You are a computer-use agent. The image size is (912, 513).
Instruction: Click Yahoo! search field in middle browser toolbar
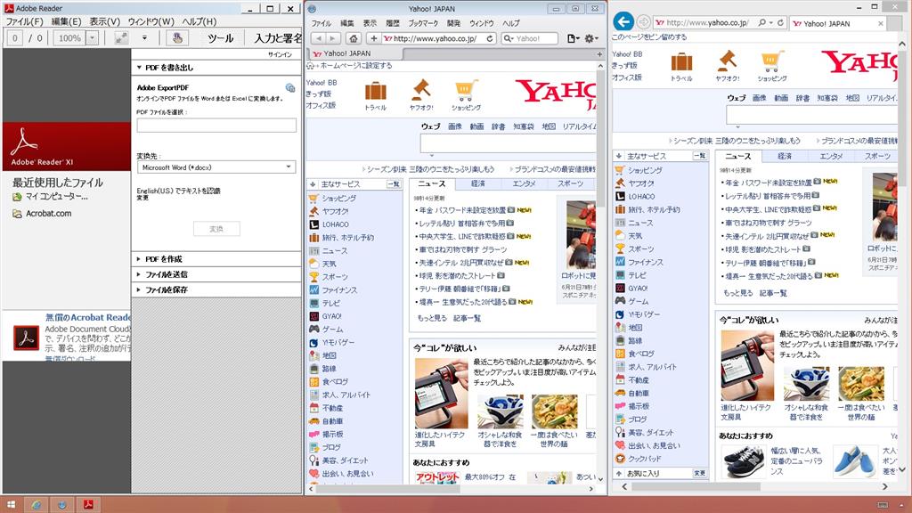coord(529,38)
